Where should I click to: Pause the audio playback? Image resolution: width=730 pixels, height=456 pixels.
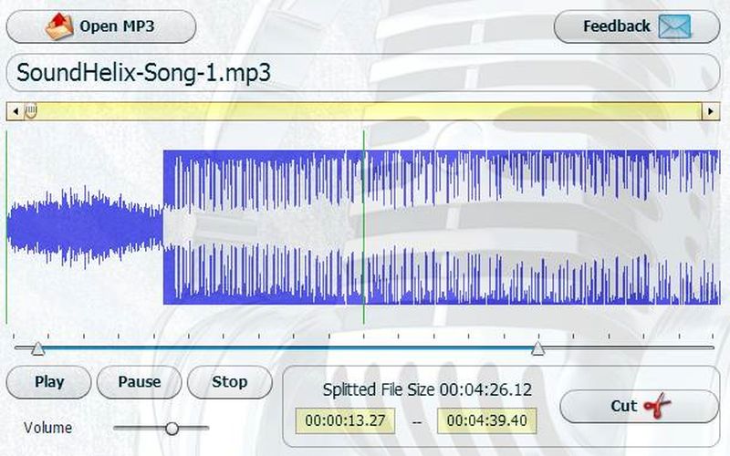point(140,382)
